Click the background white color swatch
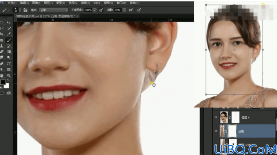 pyautogui.click(x=7, y=86)
